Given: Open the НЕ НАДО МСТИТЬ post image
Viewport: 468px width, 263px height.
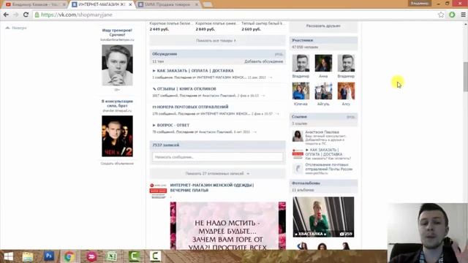Looking at the screenshot, I should 227,226.
